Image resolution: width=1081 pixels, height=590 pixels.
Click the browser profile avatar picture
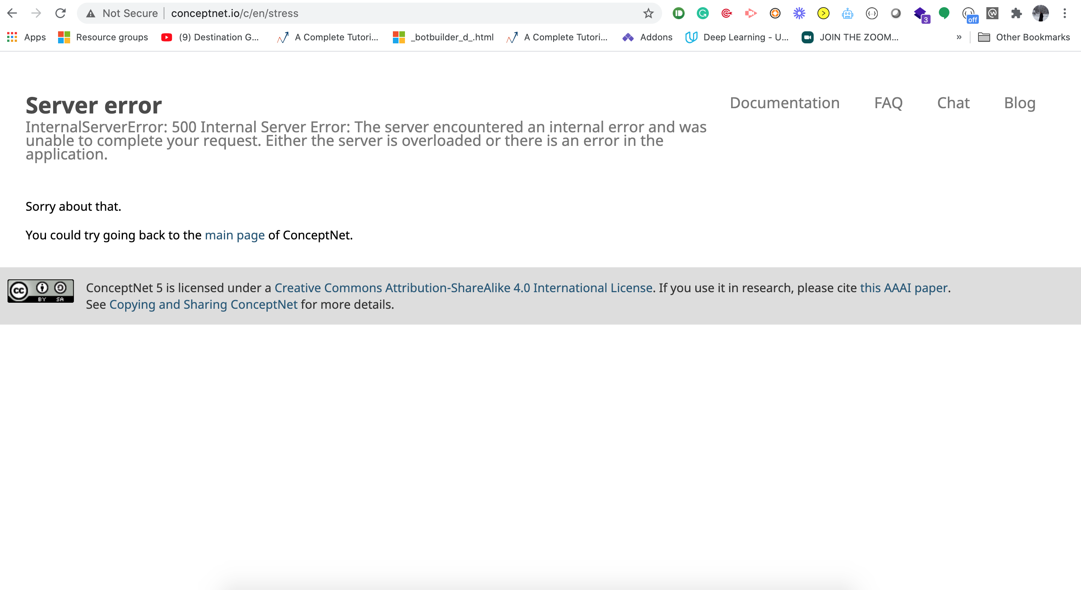click(1040, 13)
